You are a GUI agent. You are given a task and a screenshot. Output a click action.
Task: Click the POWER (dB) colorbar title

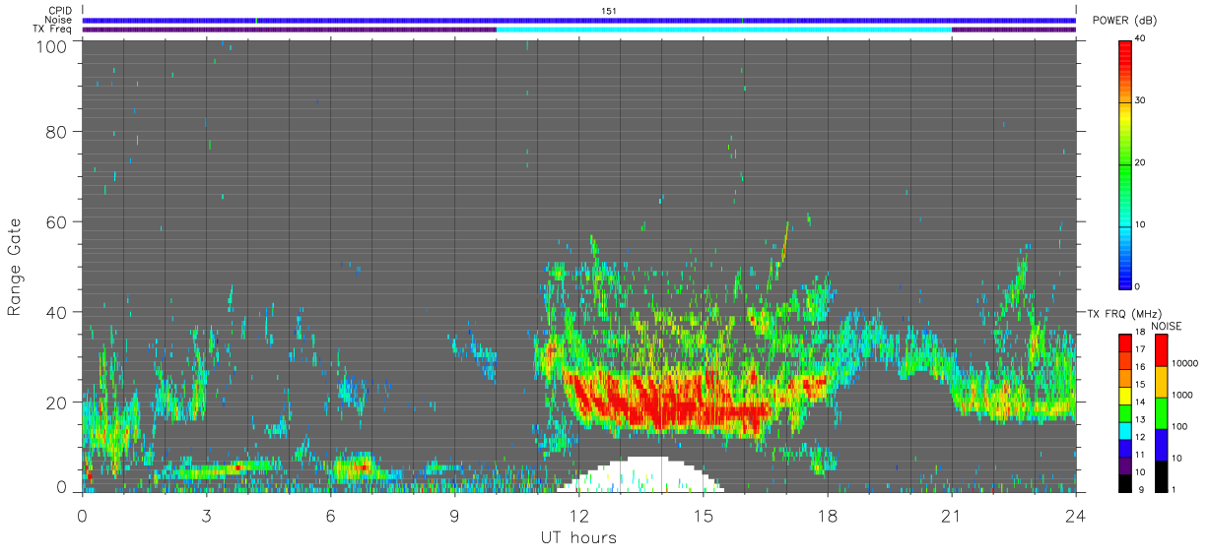1124,21
